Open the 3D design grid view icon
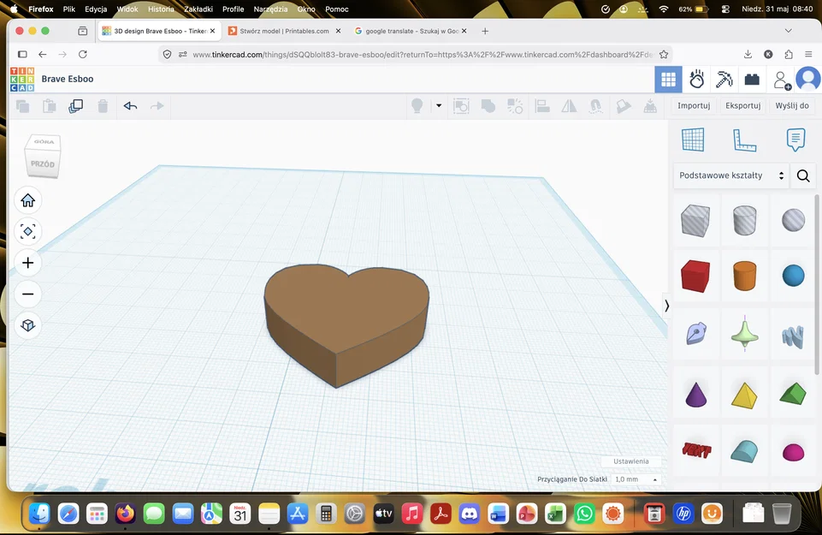822x535 pixels. [x=668, y=80]
